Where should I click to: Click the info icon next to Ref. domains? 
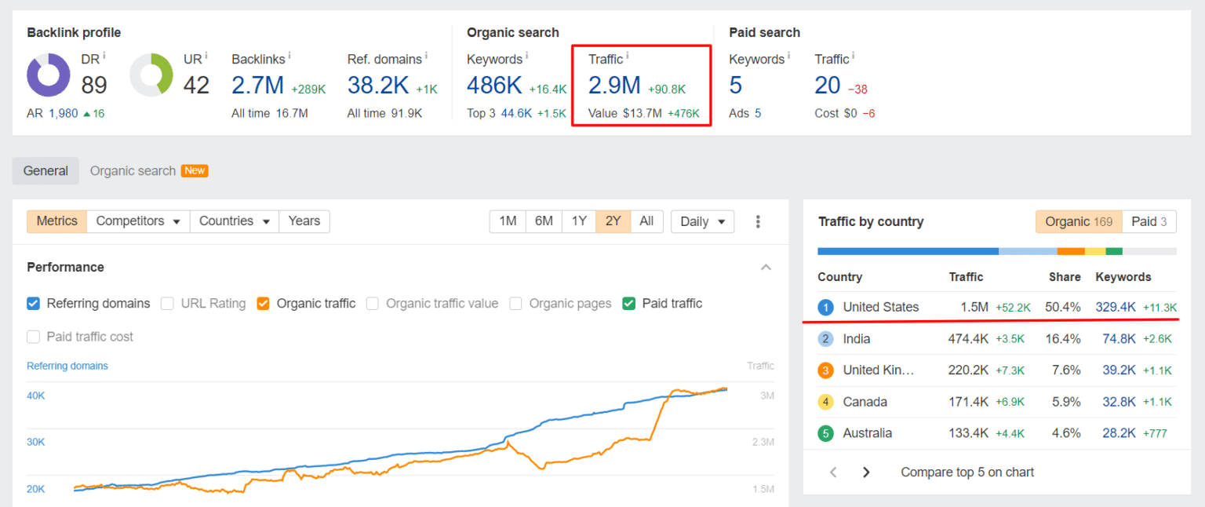click(428, 56)
